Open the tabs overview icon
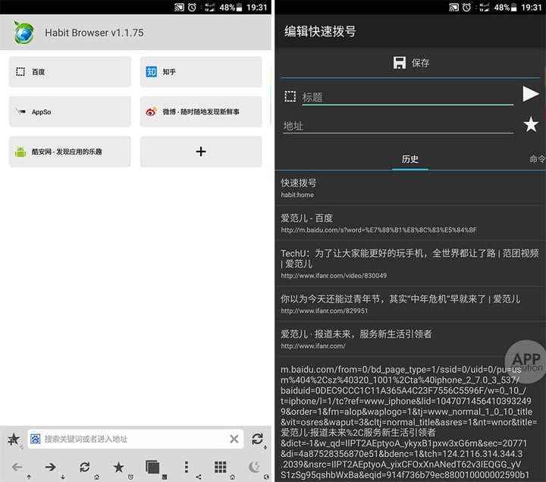 (152, 467)
